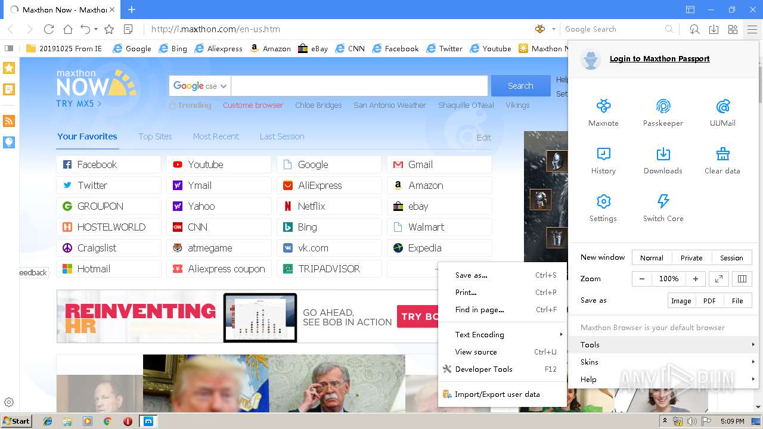Open the Netflix favorite tile
This screenshot has height=429, width=763.
(x=329, y=206)
